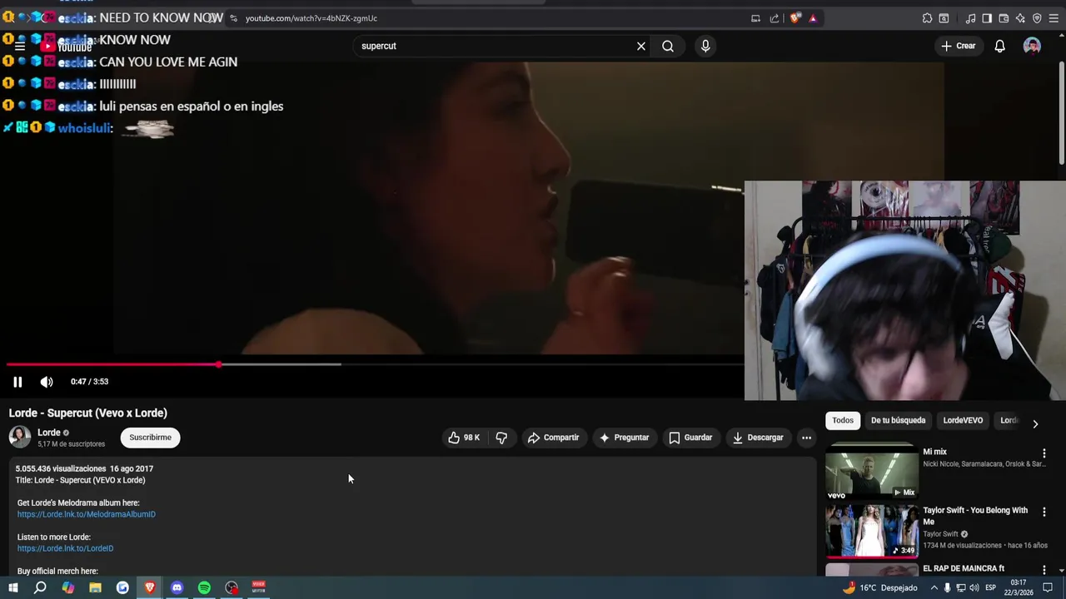The image size is (1066, 599).
Task: Open more actions beside Descargar
Action: point(806,438)
